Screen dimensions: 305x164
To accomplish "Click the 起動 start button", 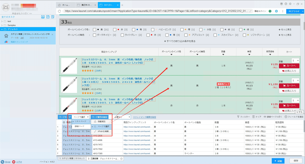I will (x=278, y=161).
